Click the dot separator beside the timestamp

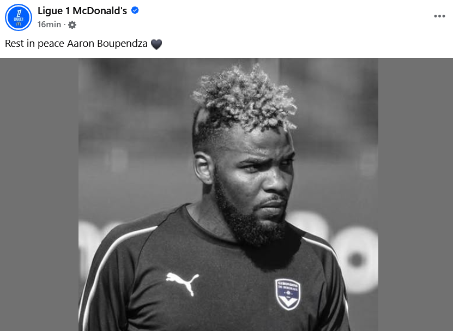65,25
